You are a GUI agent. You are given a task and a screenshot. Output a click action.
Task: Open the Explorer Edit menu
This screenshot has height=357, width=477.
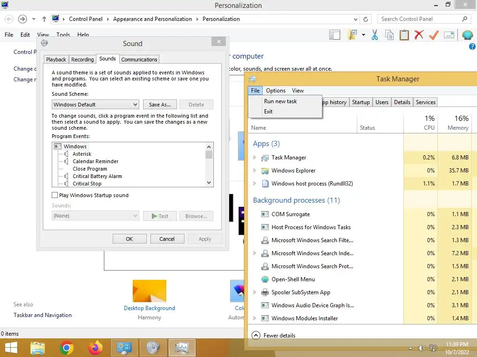click(x=25, y=35)
